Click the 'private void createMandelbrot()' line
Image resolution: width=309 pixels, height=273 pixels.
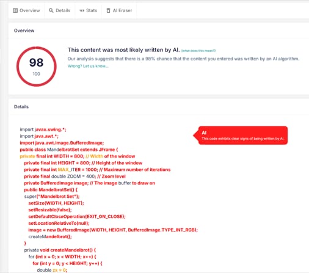tap(60, 250)
